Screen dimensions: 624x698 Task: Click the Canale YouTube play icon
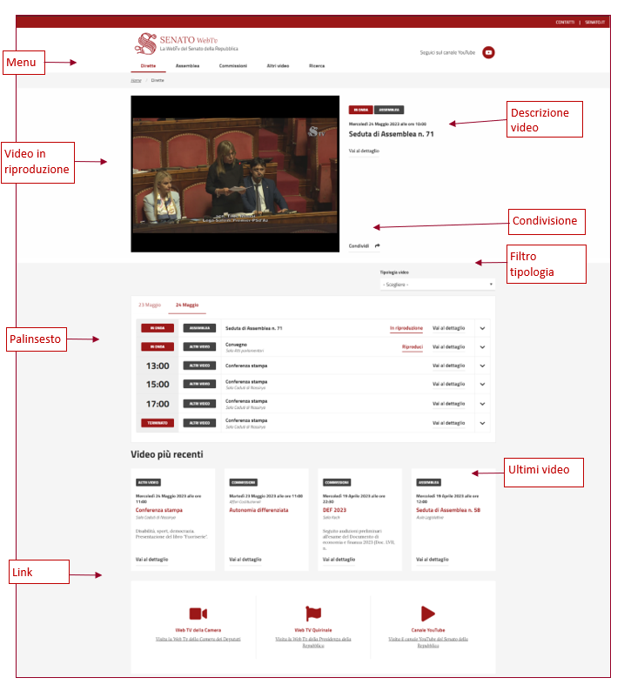(427, 614)
